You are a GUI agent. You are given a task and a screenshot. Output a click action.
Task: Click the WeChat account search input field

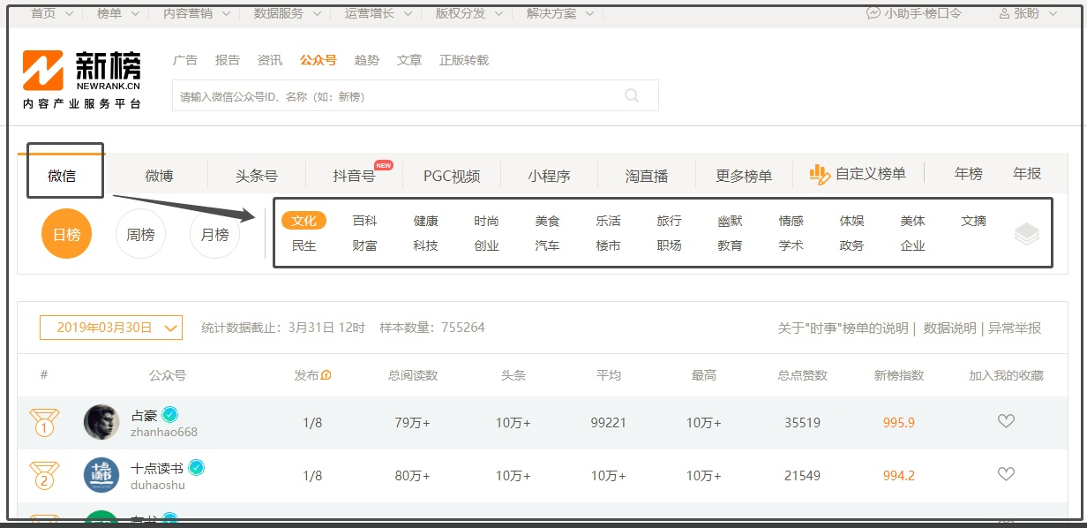pyautogui.click(x=416, y=95)
